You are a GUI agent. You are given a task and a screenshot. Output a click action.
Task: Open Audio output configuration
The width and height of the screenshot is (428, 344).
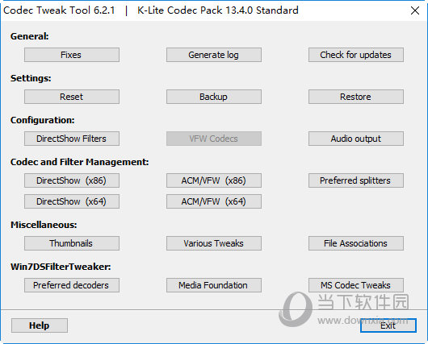point(356,139)
